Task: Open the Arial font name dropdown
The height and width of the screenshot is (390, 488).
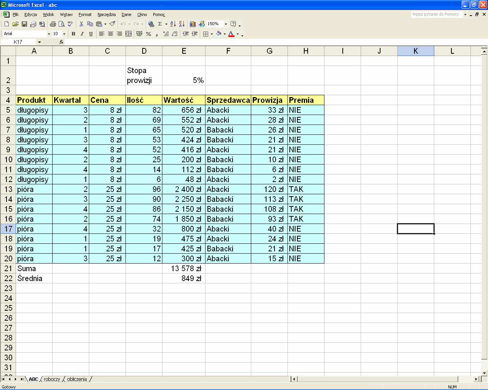Action: point(49,34)
